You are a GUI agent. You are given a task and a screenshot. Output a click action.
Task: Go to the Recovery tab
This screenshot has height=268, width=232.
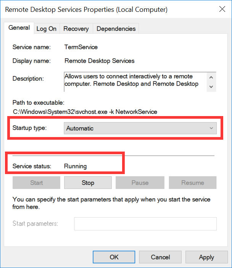point(76,29)
